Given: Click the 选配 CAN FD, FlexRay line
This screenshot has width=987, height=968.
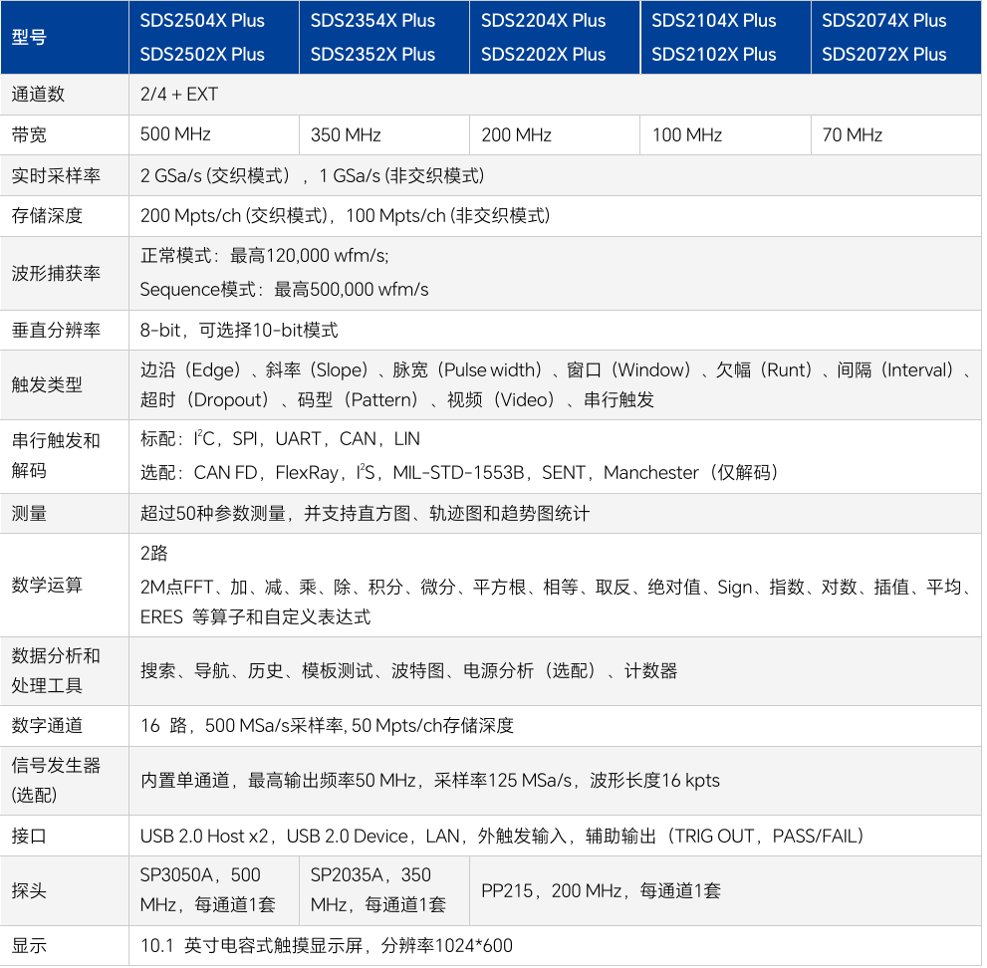Looking at the screenshot, I should pos(460,473).
